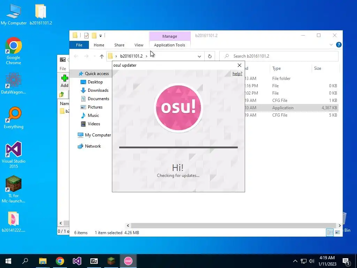Open File menu in 7-Zip window

click(x=63, y=69)
